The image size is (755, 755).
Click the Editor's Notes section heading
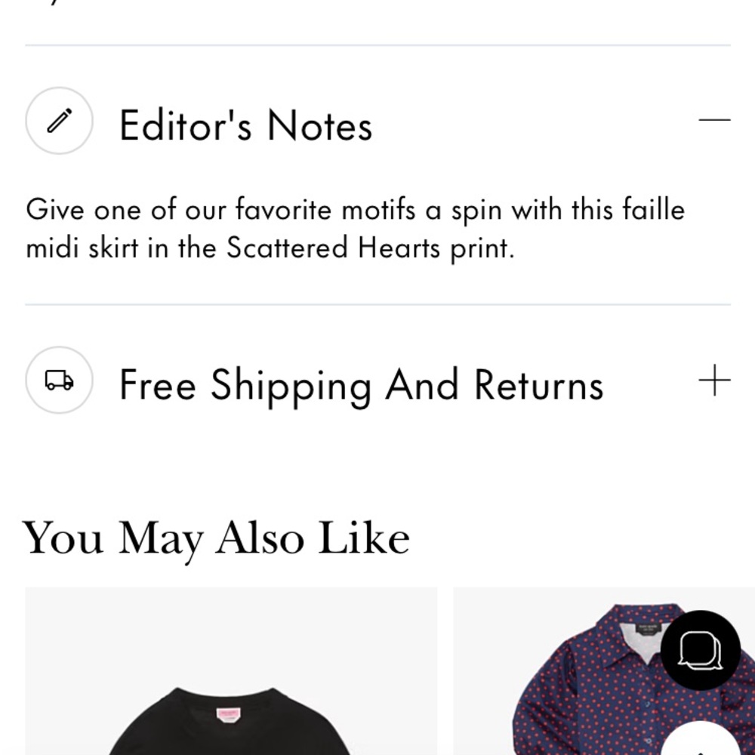[x=245, y=125]
